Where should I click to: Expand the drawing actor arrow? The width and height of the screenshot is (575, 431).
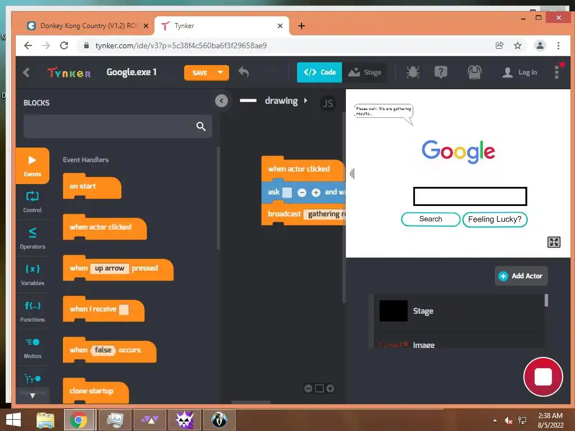[305, 100]
